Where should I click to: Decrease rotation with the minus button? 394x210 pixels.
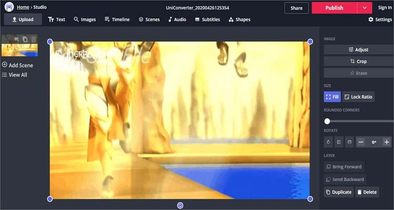click(361, 142)
